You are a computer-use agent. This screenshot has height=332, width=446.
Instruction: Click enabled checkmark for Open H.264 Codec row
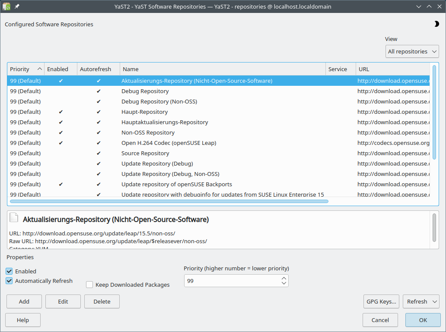coord(61,143)
